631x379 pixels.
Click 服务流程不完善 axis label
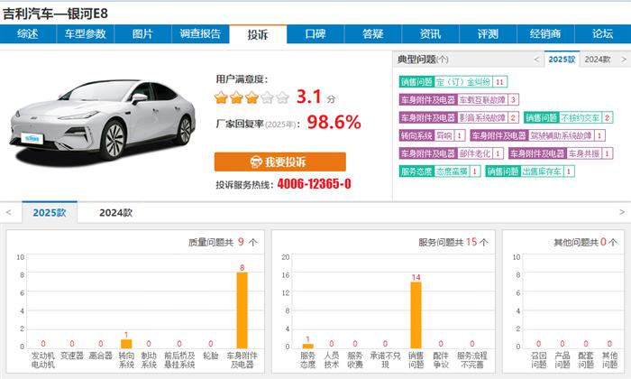click(x=472, y=360)
